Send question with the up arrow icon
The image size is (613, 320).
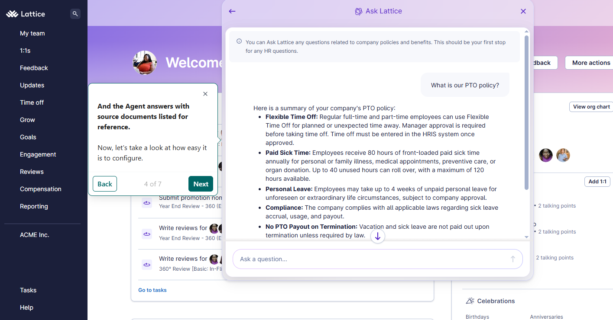point(512,259)
